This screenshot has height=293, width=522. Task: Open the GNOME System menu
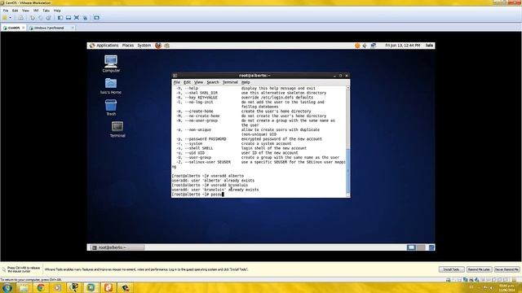(144, 46)
